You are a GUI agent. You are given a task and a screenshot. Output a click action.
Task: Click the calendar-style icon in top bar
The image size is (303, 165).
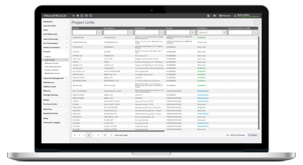(86, 16)
